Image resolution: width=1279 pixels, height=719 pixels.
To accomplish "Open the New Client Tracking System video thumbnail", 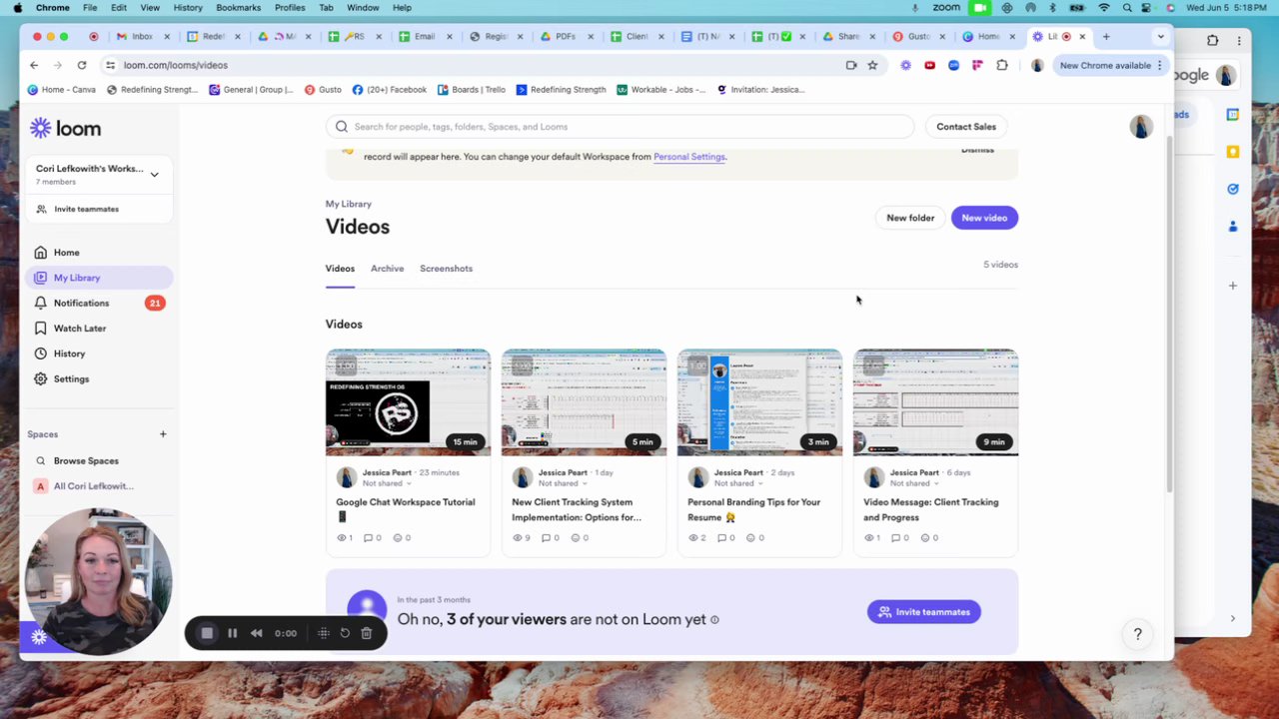I will tap(584, 402).
